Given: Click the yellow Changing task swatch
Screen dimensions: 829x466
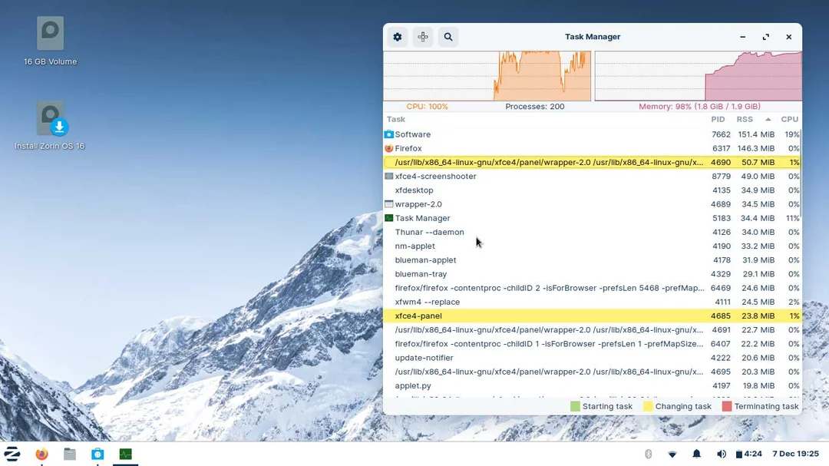Looking at the screenshot, I should pyautogui.click(x=648, y=406).
